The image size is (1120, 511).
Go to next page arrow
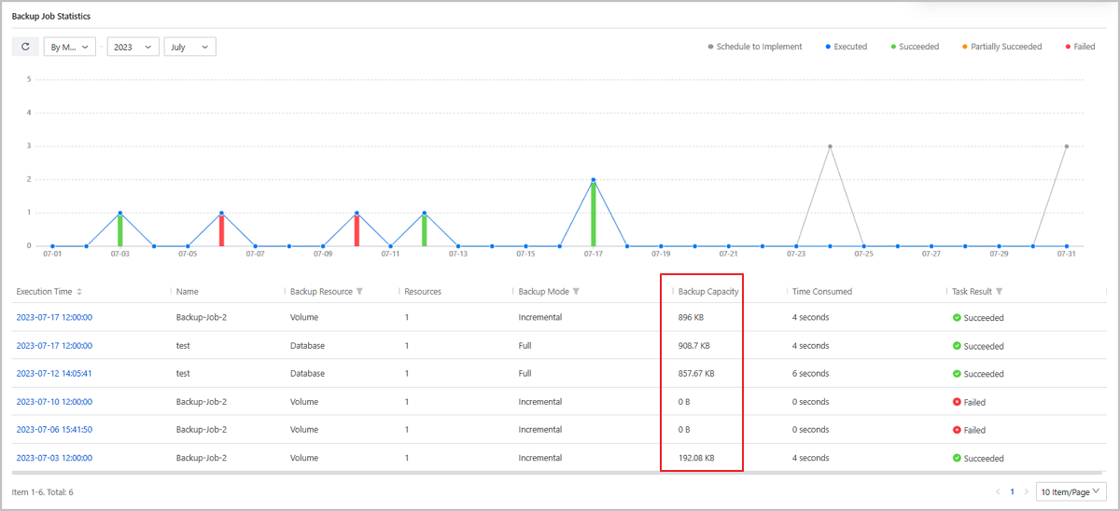click(x=1026, y=491)
